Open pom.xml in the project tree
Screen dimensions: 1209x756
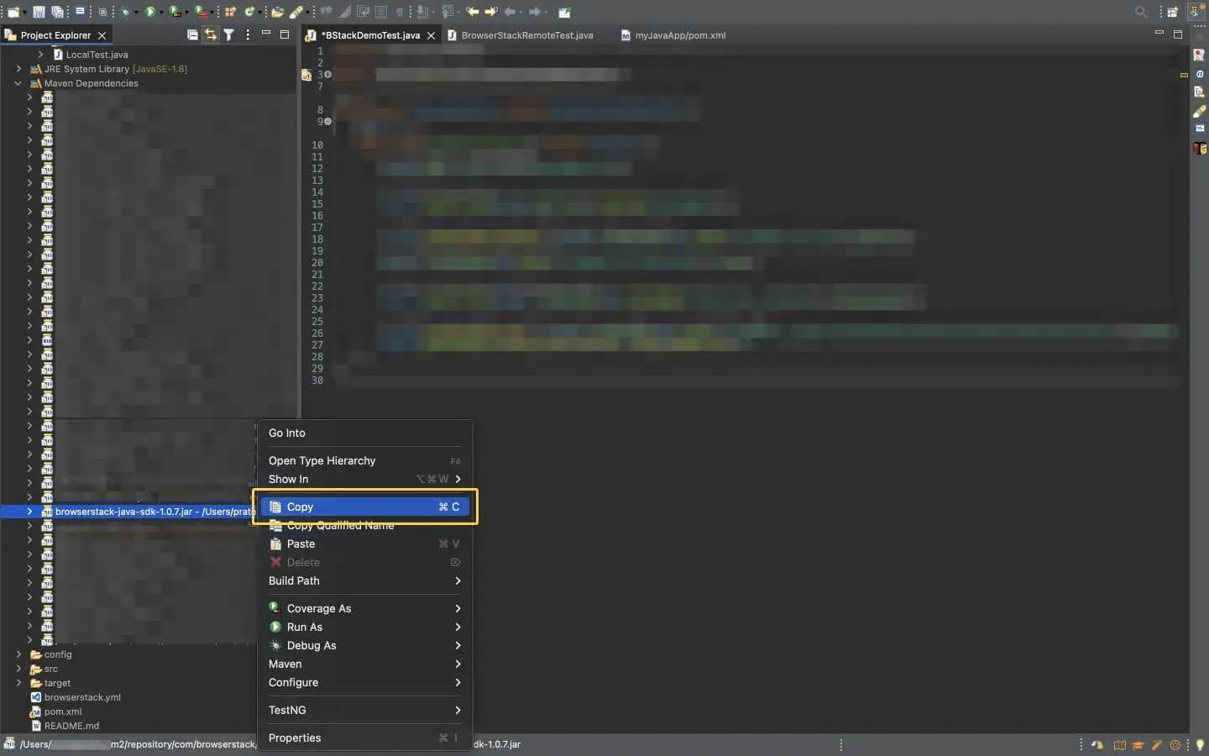coord(63,711)
